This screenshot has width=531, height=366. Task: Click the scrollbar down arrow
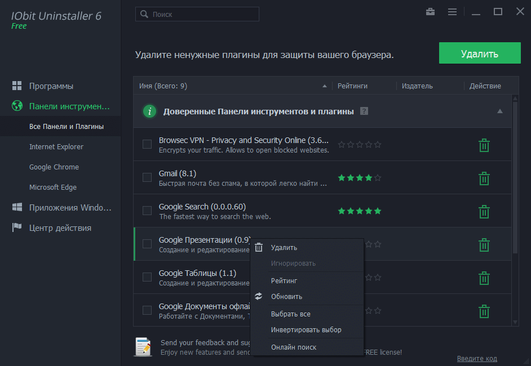[x=515, y=322]
